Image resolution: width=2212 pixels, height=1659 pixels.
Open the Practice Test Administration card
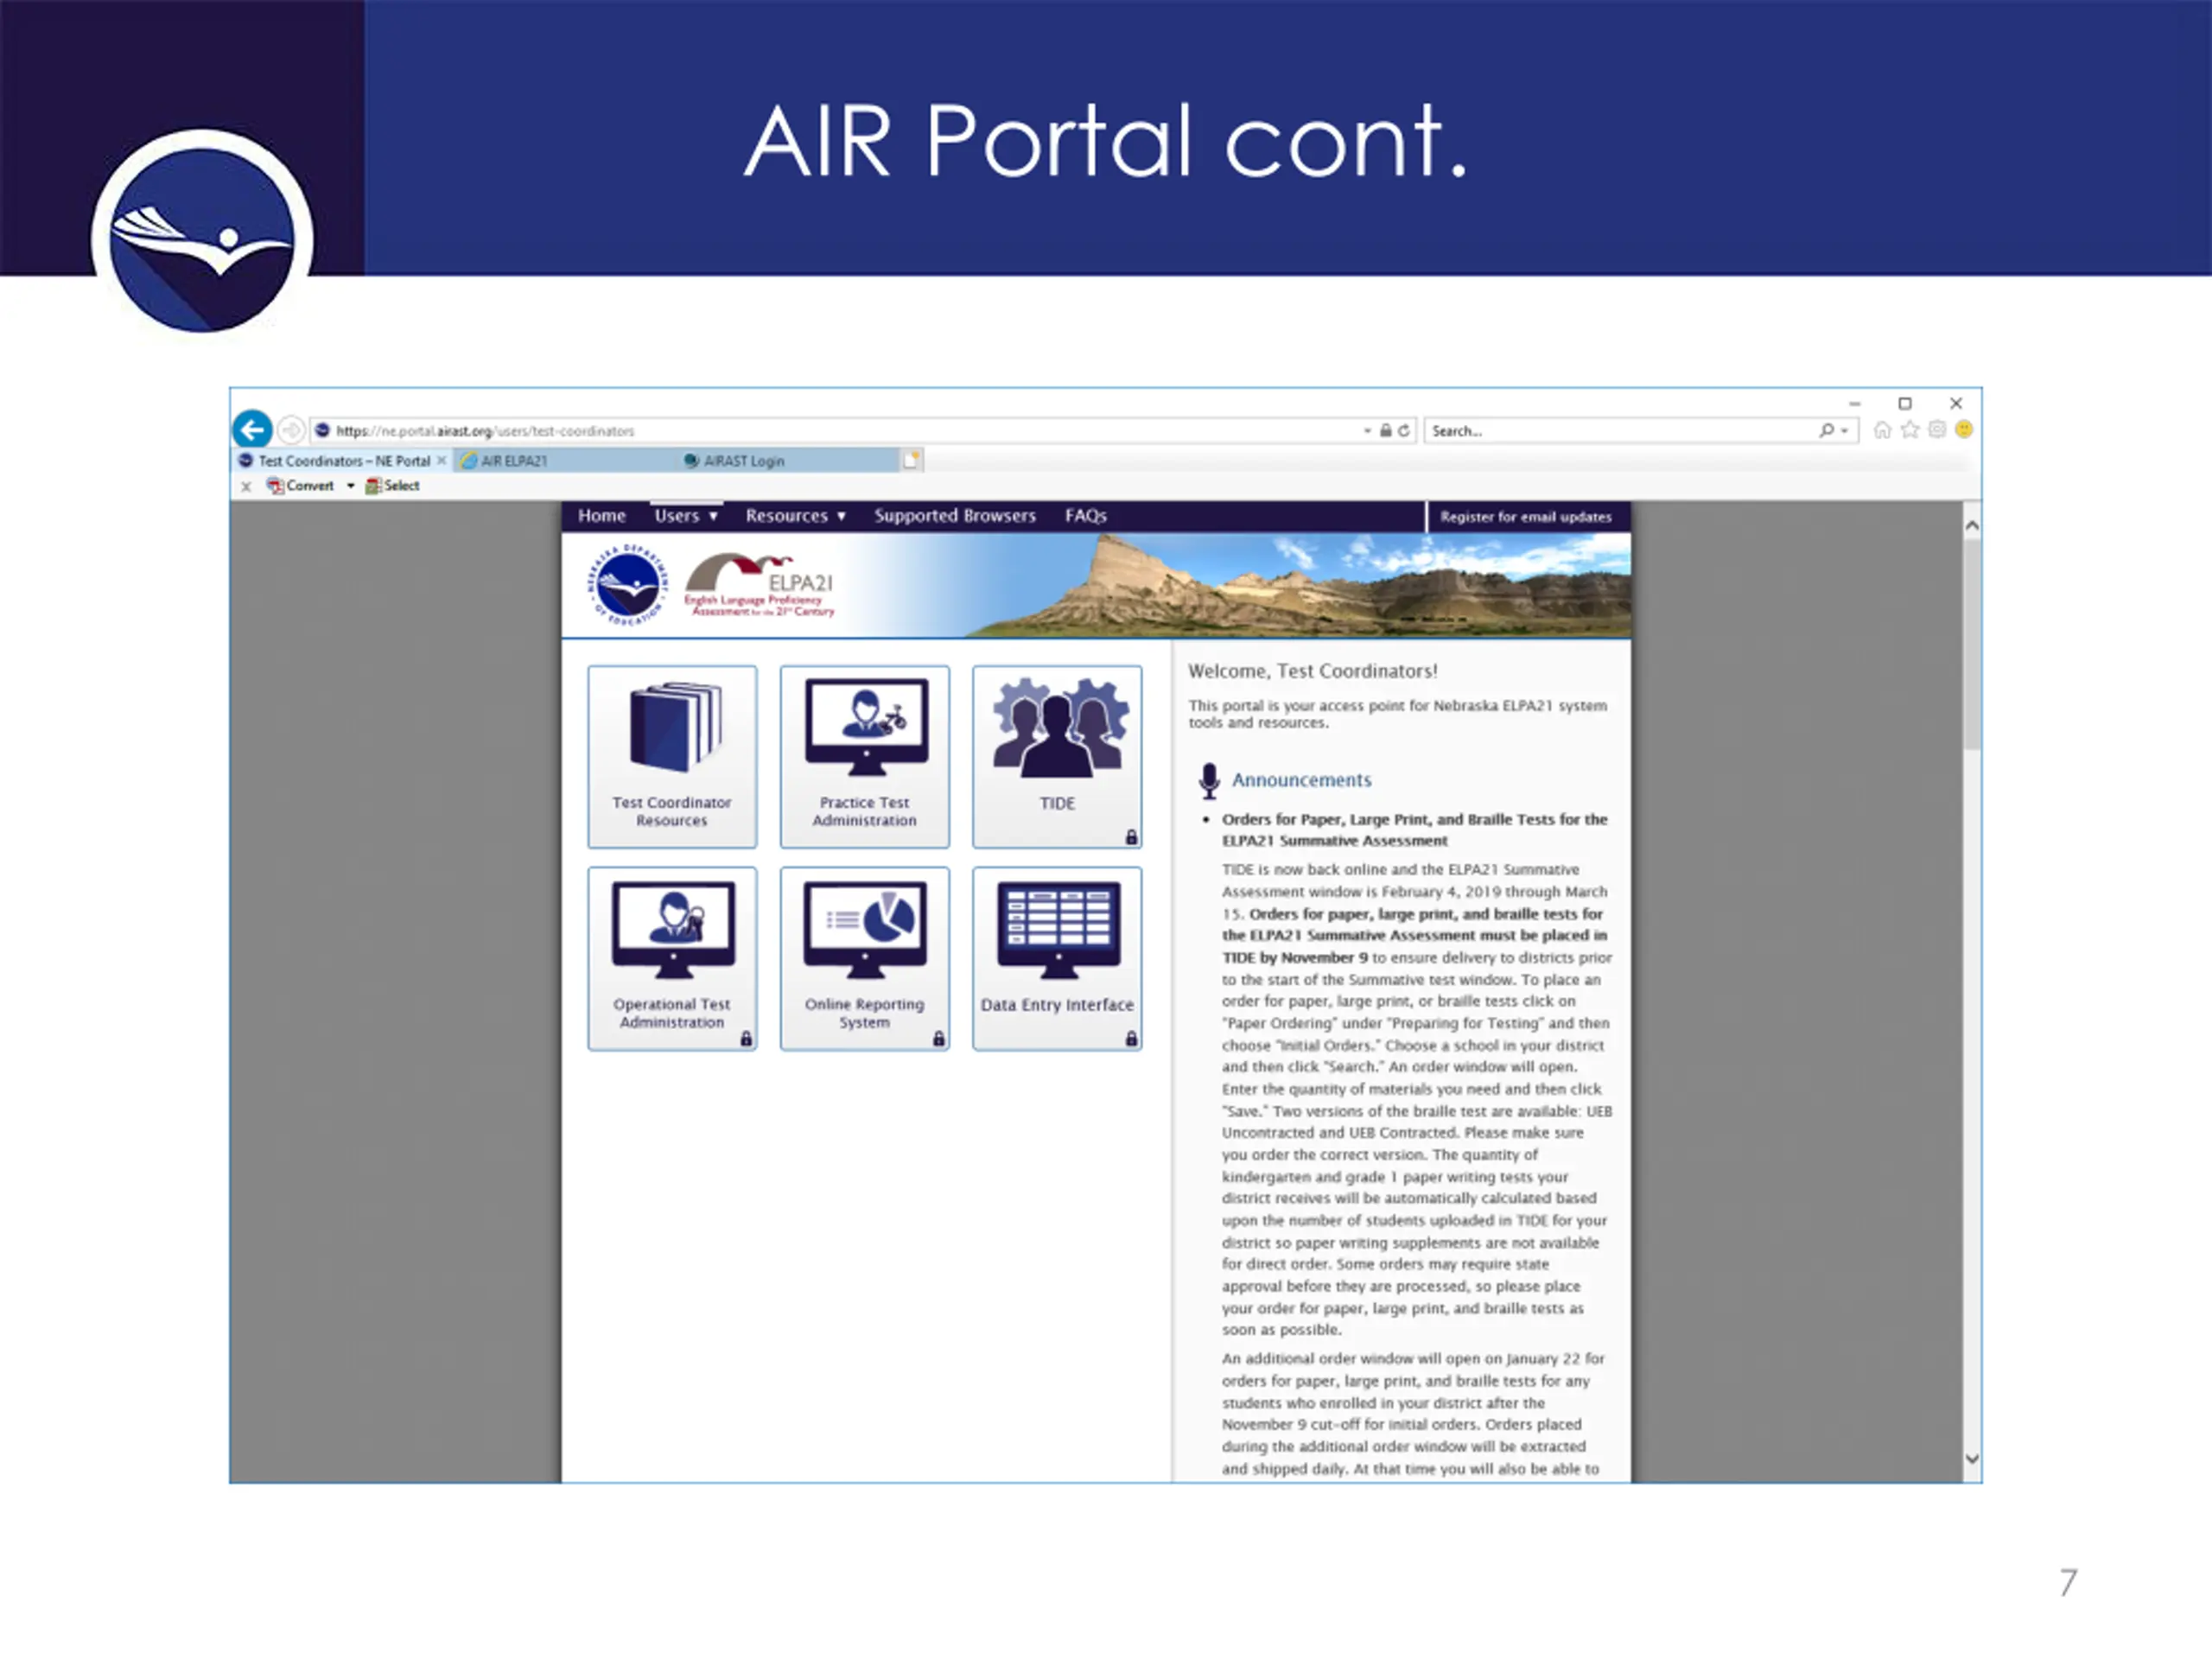(x=865, y=756)
